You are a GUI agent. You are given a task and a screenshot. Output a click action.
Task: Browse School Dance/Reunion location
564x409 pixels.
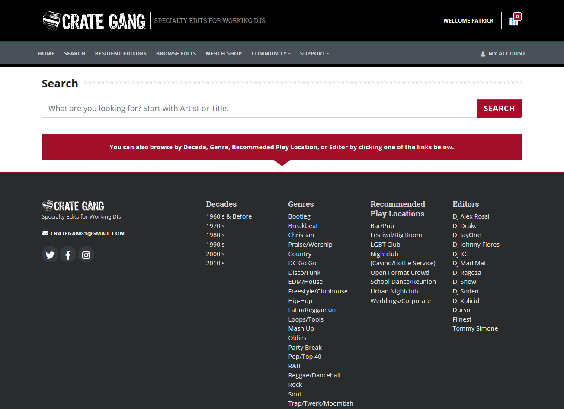click(x=403, y=282)
